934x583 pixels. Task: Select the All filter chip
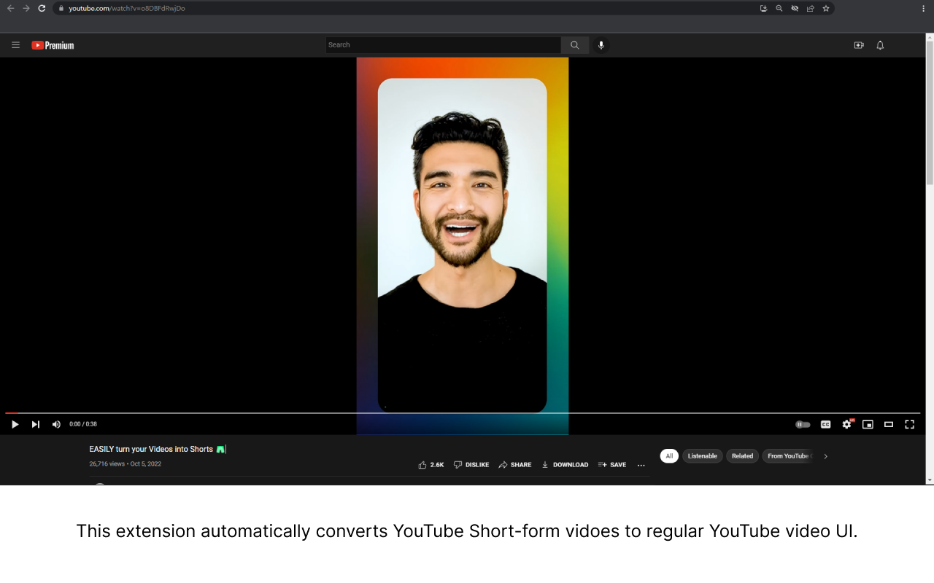click(x=669, y=456)
